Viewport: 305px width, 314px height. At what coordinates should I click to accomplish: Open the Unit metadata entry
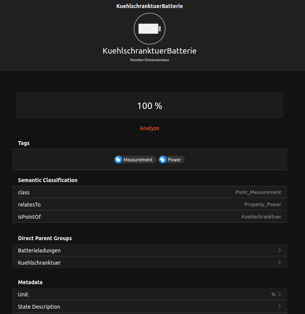coord(23,294)
